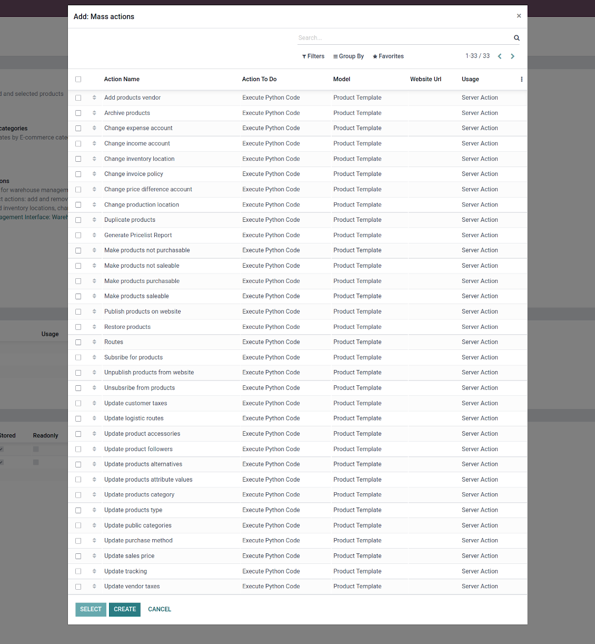The image size is (595, 644).
Task: Click drag handle of Archive products row
Action: [x=94, y=113]
